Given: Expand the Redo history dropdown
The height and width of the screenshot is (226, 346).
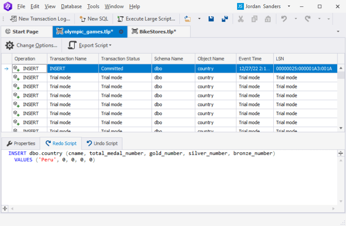Looking at the screenshot, I should click(319, 19).
